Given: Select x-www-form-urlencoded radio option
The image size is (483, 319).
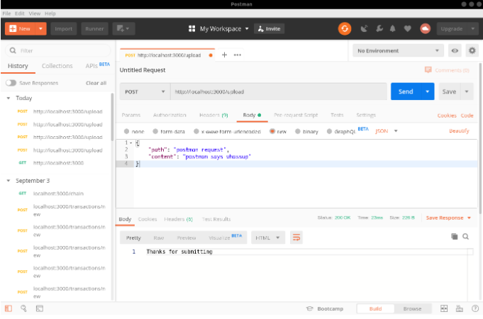Looking at the screenshot, I should 196,131.
